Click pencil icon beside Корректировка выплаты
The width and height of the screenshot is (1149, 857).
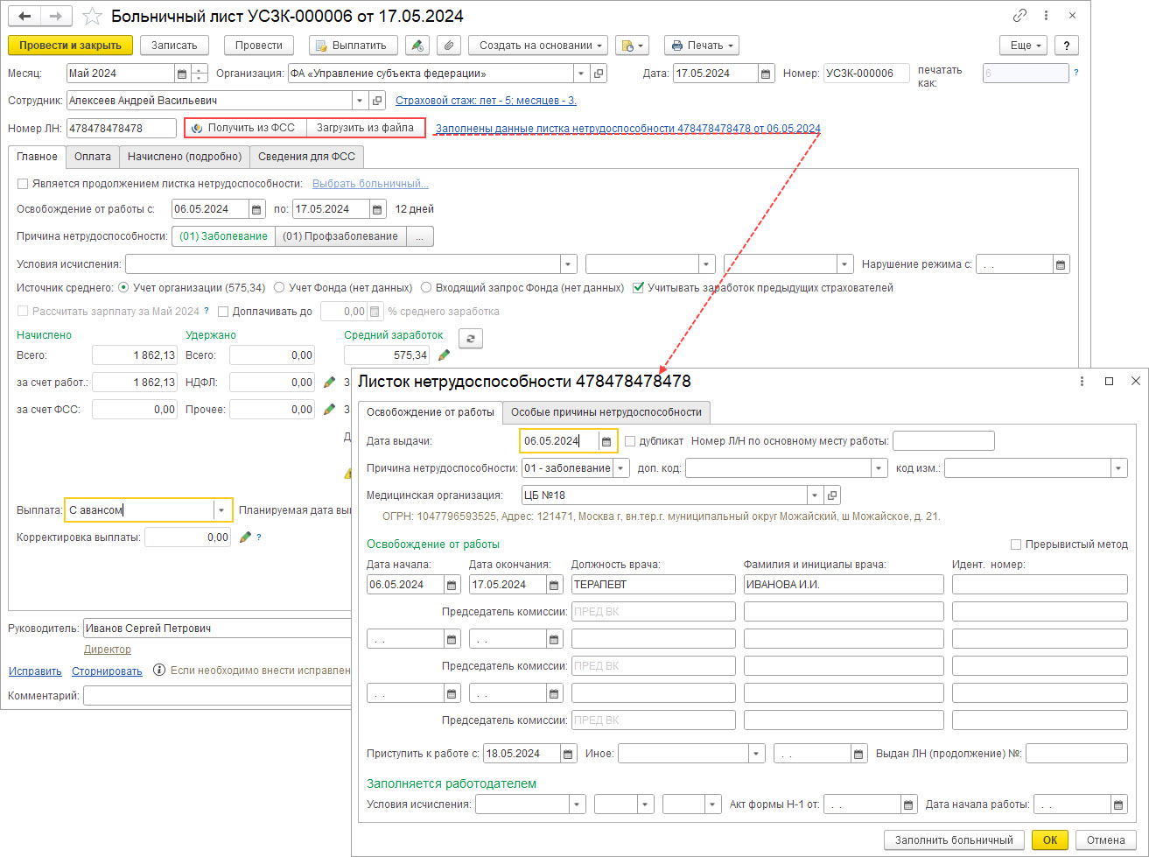pyautogui.click(x=245, y=537)
